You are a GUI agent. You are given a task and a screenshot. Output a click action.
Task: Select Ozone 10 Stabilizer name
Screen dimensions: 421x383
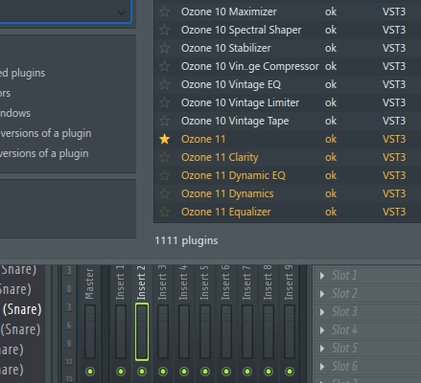[226, 48]
